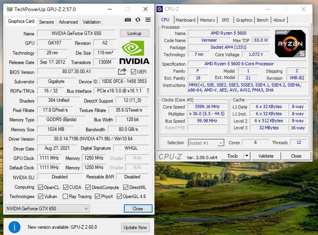This screenshot has width=318, height=235.
Task: Open the CPU-Z Mainboard tab
Action: (x=185, y=20)
